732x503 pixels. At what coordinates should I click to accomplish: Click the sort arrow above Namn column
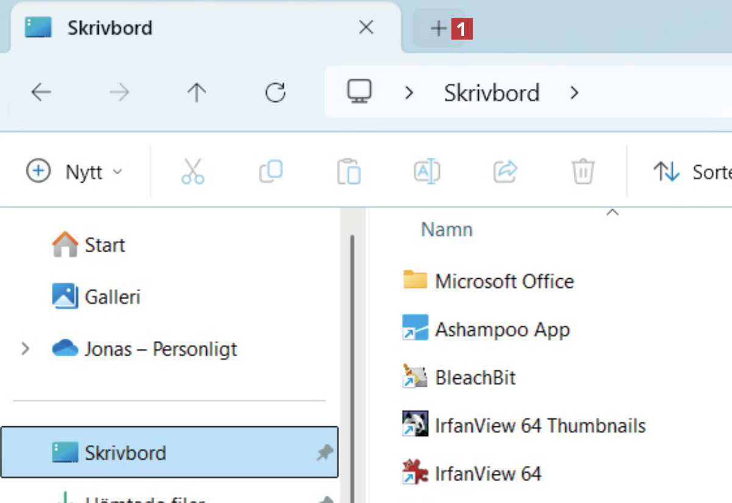tap(612, 213)
